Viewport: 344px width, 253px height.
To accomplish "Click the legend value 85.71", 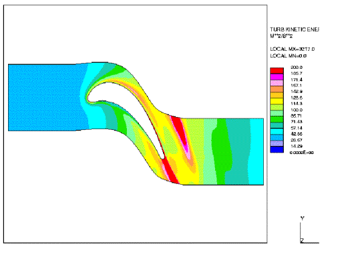I will coord(297,116).
